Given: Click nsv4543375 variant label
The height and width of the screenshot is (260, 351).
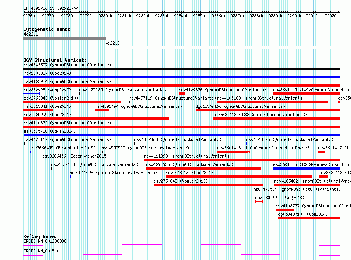Looking at the screenshot, I should (x=290, y=139).
